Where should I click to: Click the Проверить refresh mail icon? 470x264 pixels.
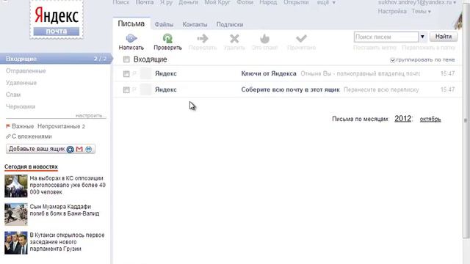point(167,38)
